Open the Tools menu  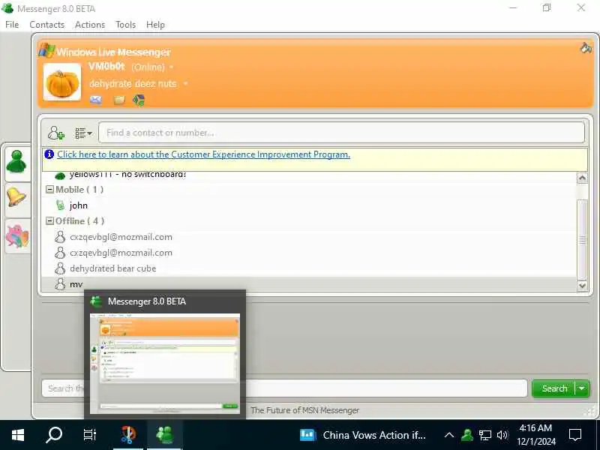point(125,25)
